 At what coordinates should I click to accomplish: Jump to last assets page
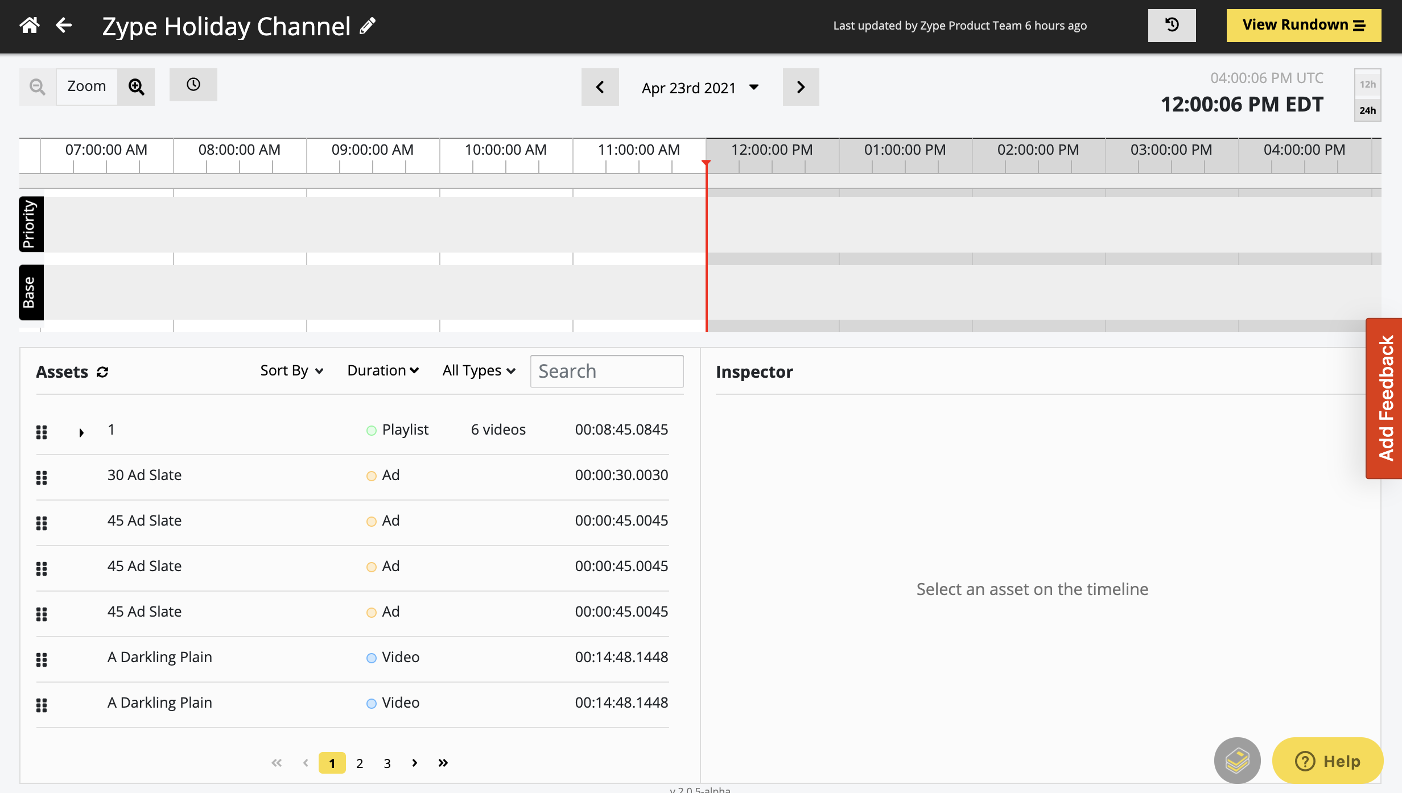[443, 763]
